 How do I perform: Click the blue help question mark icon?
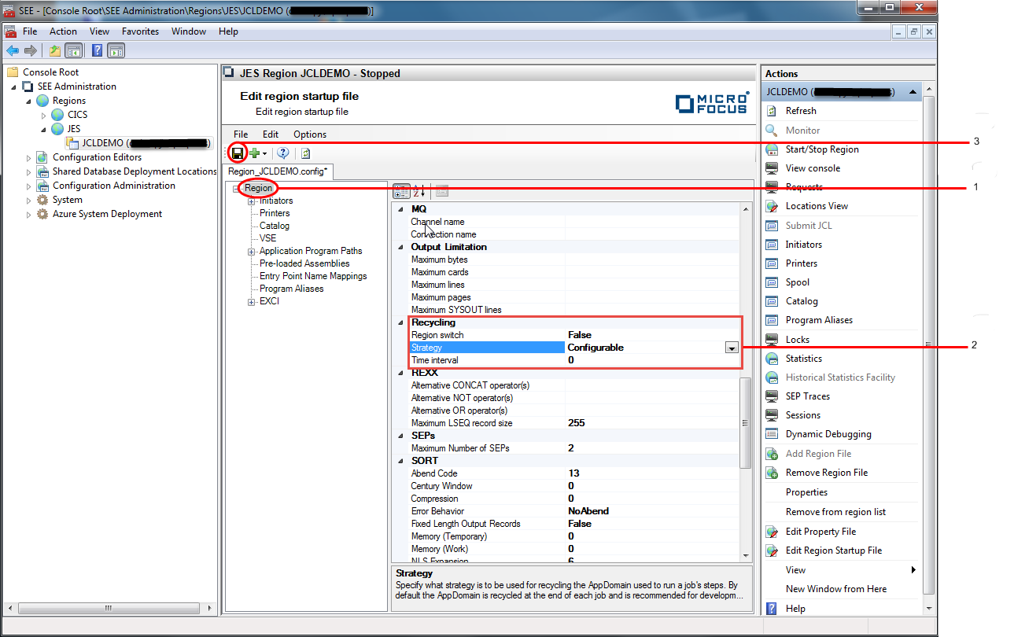click(283, 153)
